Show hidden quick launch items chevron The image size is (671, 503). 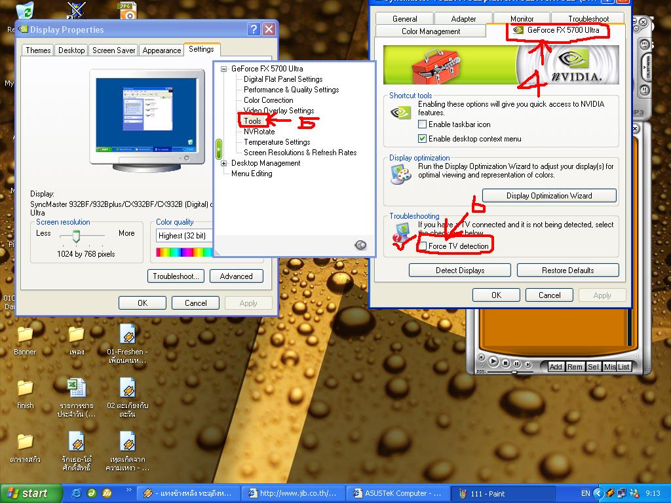tap(129, 490)
